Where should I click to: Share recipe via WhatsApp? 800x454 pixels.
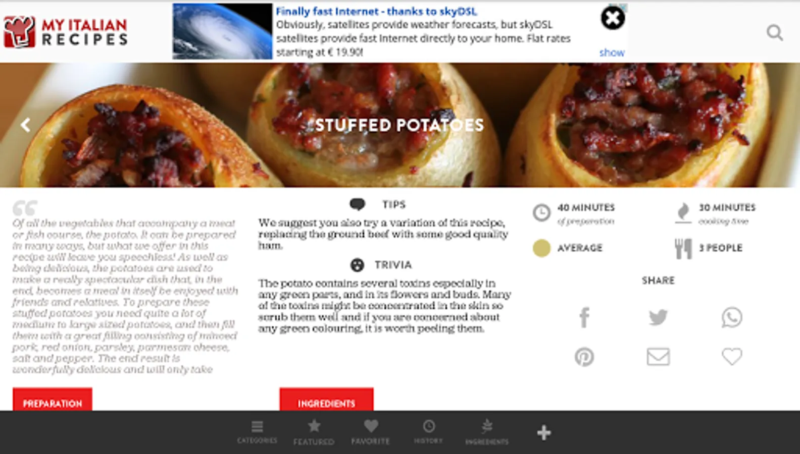[x=732, y=317]
